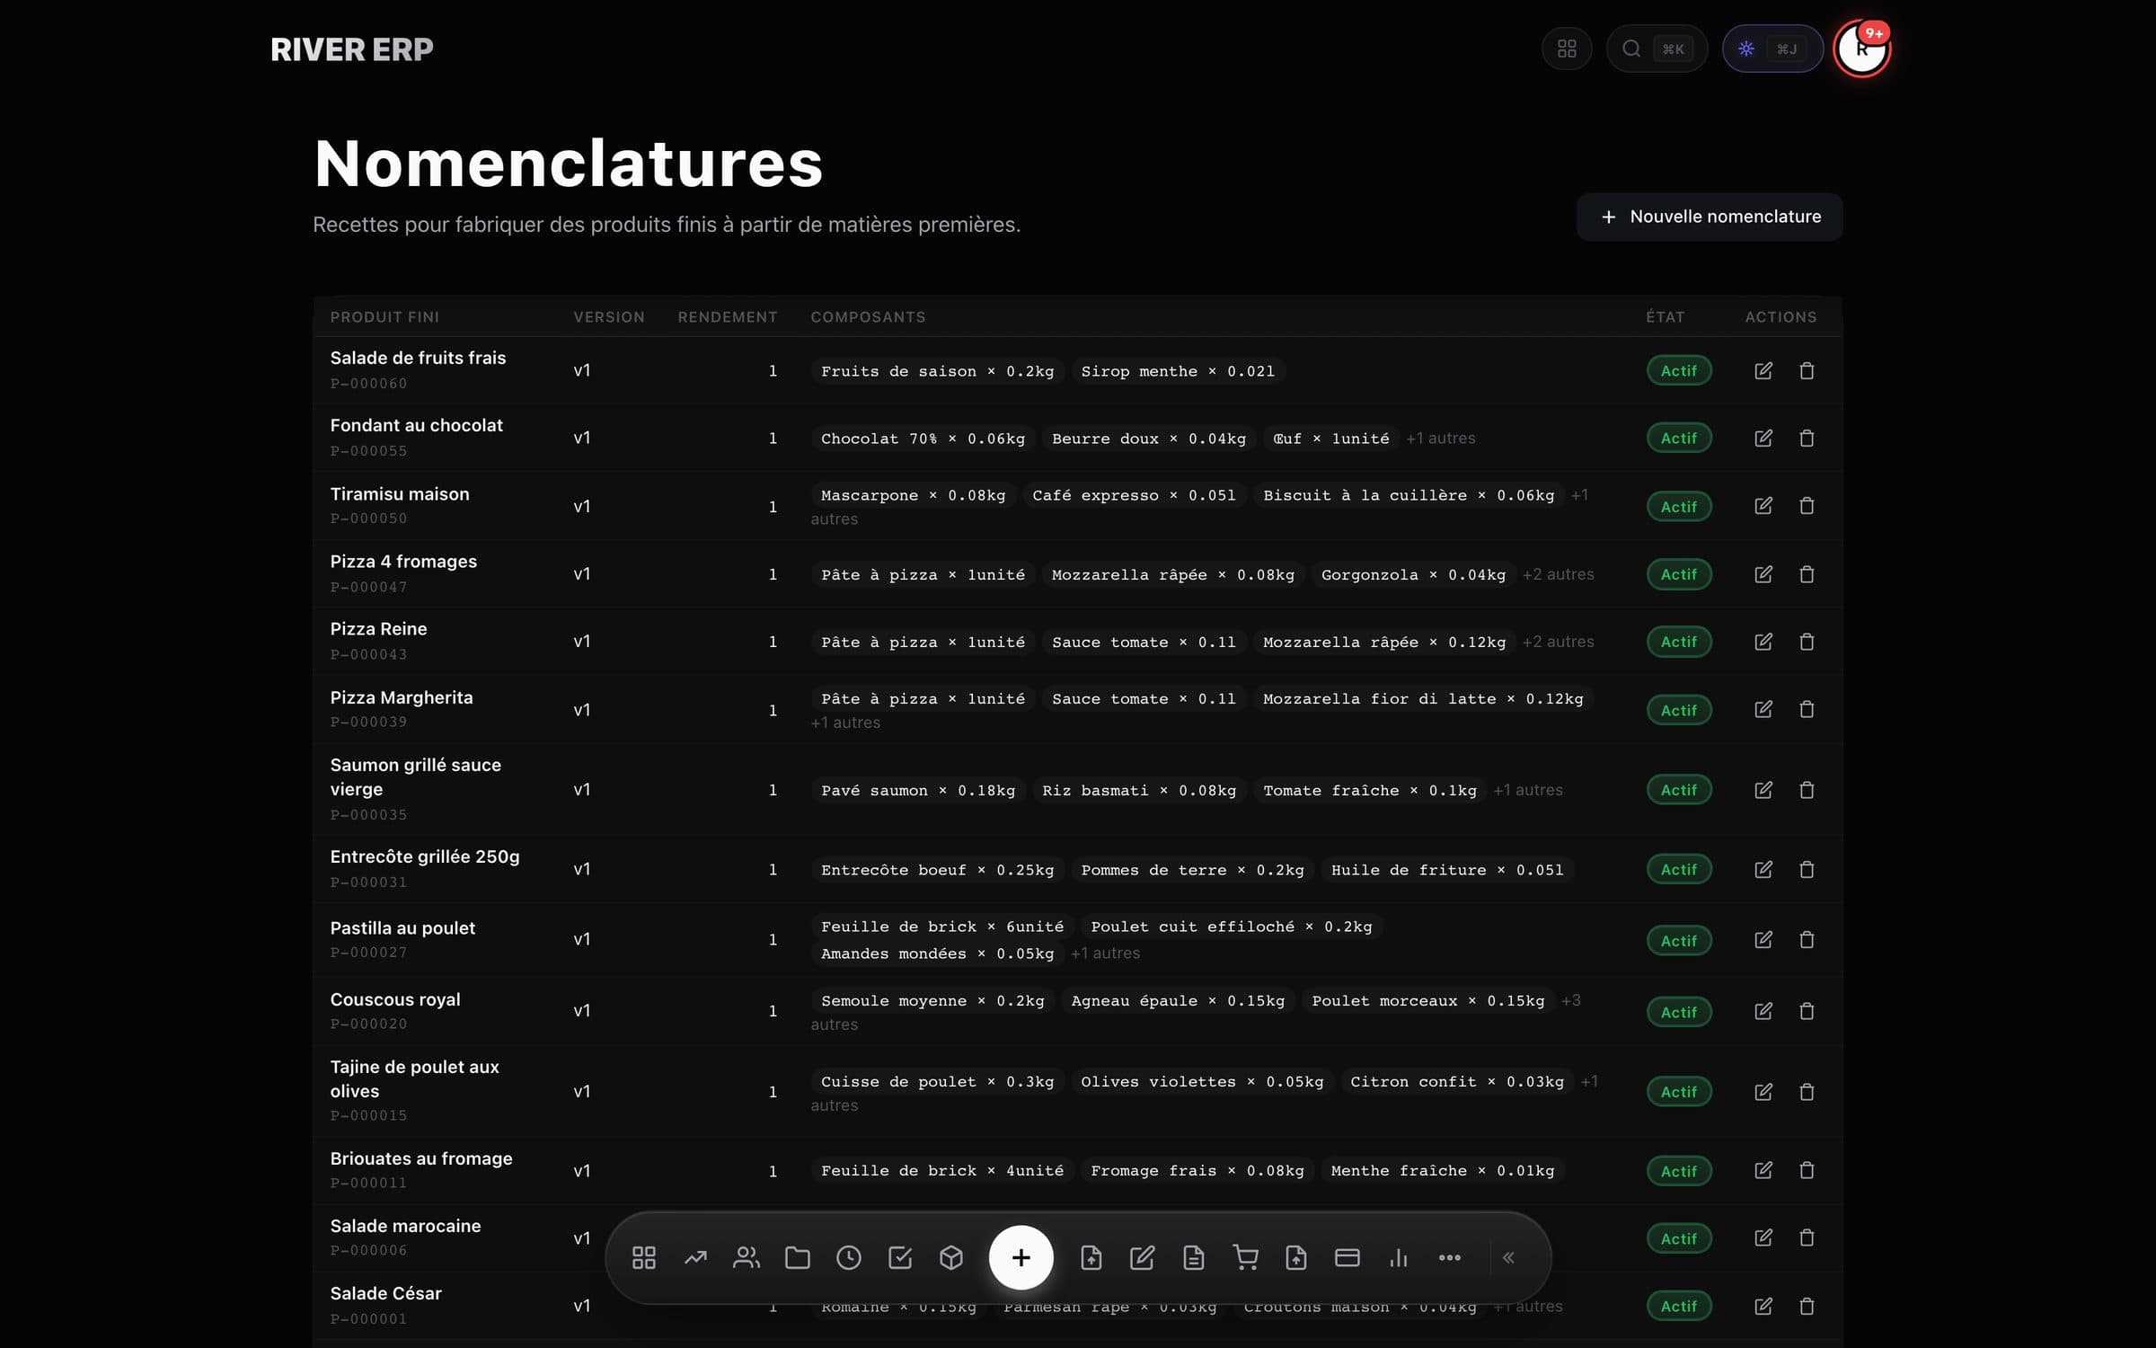The height and width of the screenshot is (1348, 2156).
Task: Collapse the dock with double chevron
Action: (x=1509, y=1258)
